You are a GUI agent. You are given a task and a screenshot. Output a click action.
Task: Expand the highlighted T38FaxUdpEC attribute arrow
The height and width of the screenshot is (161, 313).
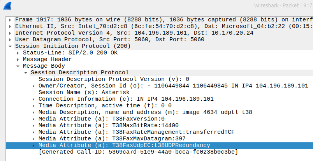(x=33, y=145)
